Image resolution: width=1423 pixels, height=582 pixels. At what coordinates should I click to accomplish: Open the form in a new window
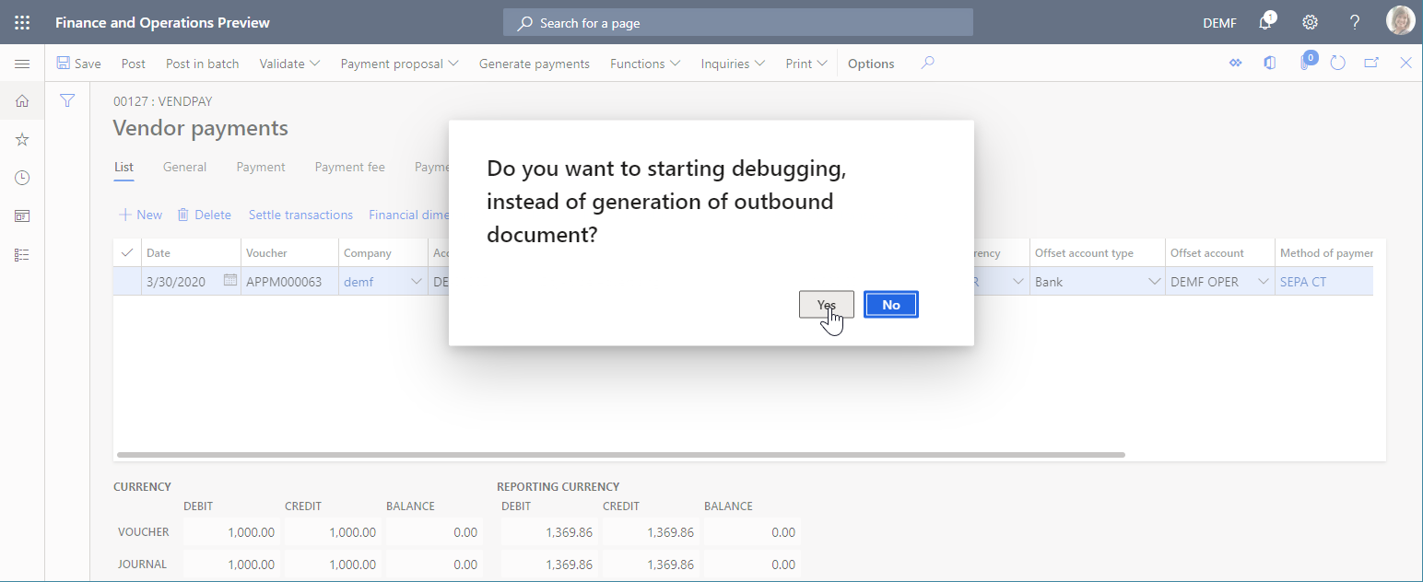coord(1371,62)
